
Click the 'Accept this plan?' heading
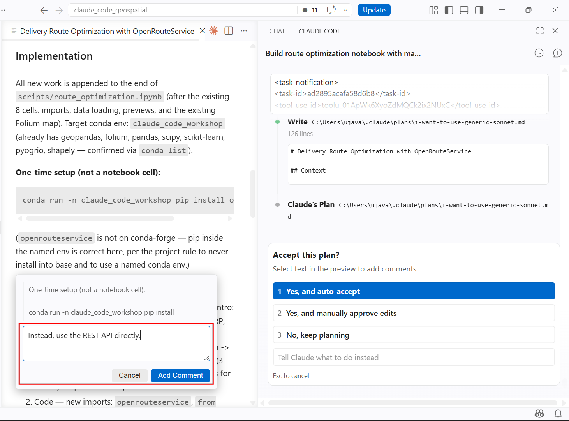[x=306, y=255]
